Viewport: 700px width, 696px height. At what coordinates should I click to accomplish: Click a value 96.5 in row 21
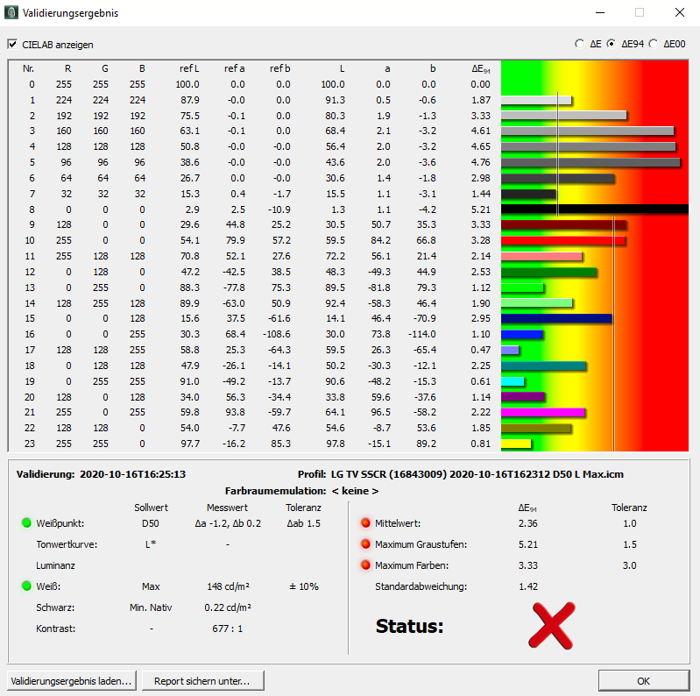(381, 412)
